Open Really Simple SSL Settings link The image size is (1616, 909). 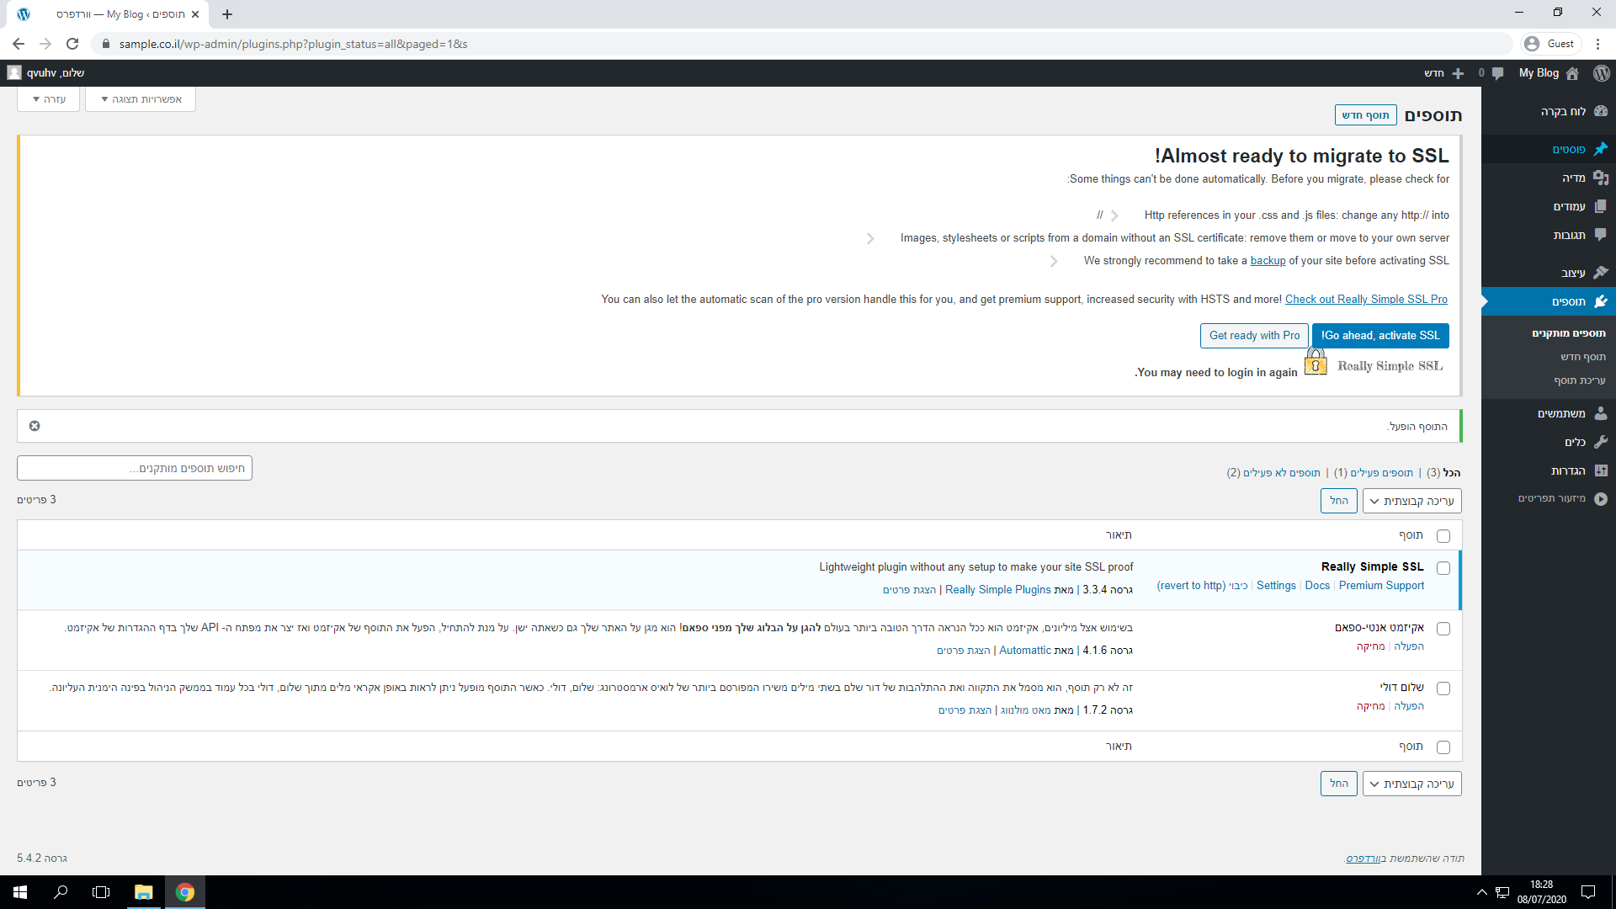(x=1276, y=586)
